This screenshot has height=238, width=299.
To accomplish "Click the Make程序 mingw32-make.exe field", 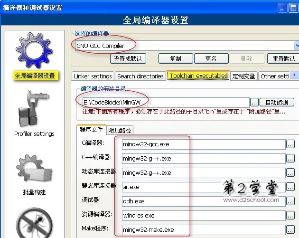I will pyautogui.click(x=204, y=229).
